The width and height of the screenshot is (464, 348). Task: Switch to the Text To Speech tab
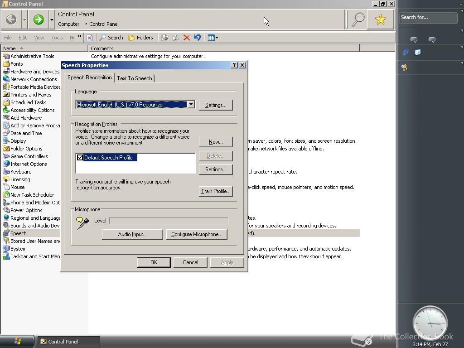pyautogui.click(x=135, y=78)
